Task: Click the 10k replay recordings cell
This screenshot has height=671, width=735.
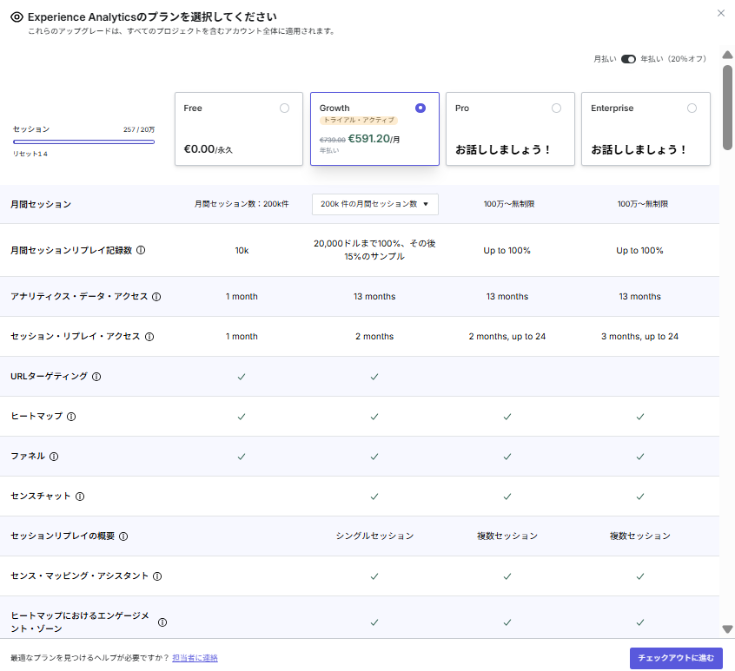Action: tap(242, 251)
